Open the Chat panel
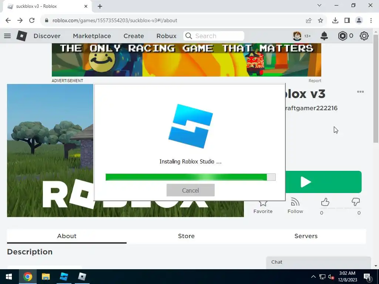The height and width of the screenshot is (284, 379). [318, 263]
